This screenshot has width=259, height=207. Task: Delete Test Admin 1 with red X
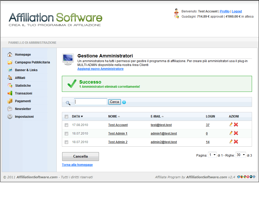[236, 133]
